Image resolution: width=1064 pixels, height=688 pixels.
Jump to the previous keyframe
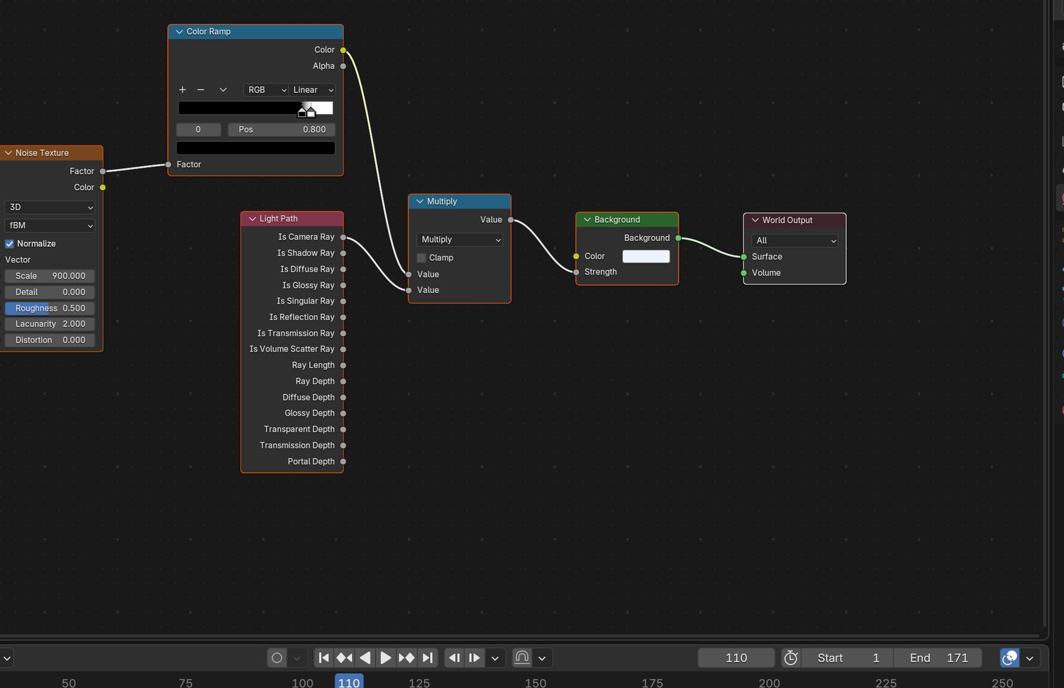point(344,658)
